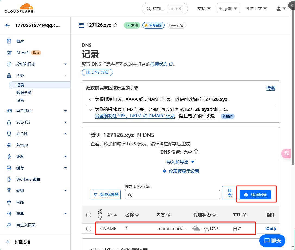Click the 缓存 storage icon

click(9, 168)
